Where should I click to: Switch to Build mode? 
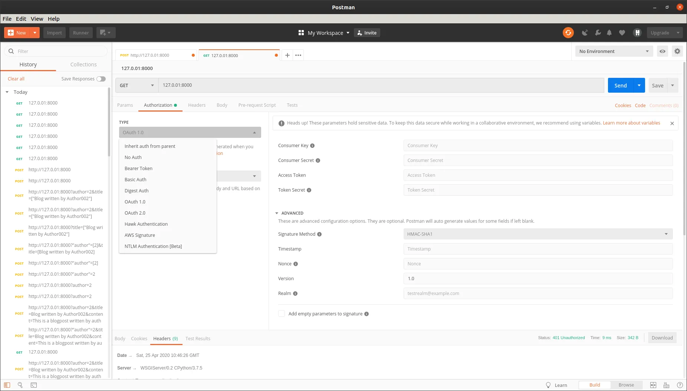pyautogui.click(x=595, y=385)
